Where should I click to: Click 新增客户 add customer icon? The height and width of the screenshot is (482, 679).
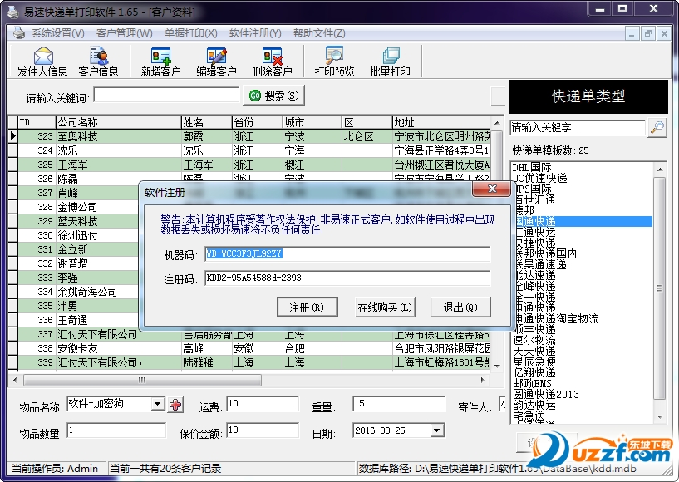160,61
